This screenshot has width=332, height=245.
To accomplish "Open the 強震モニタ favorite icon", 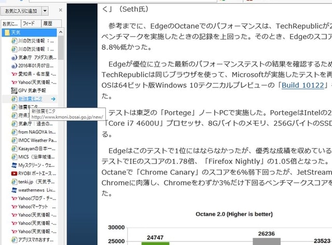I will pyautogui.click(x=14, y=107).
